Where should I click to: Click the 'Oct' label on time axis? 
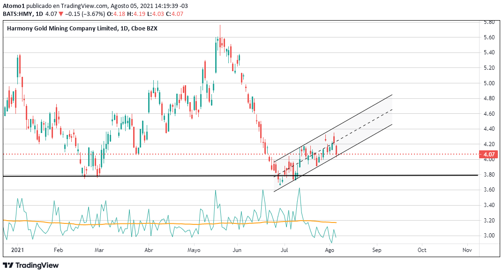click(x=422, y=250)
